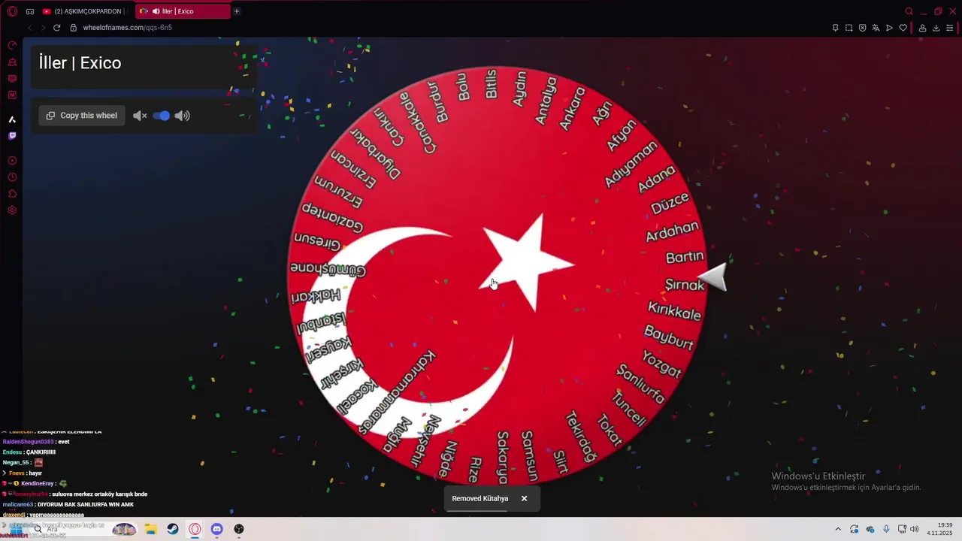This screenshot has height=541, width=962.
Task: Open Twitch panel in sidebar
Action: [12, 136]
